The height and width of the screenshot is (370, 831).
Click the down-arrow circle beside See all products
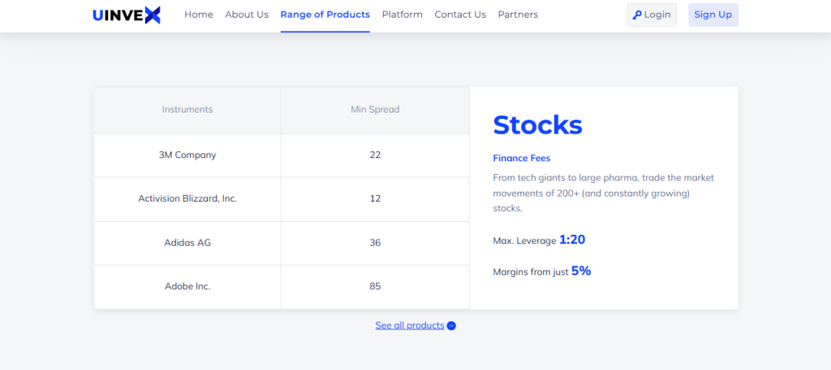[451, 325]
